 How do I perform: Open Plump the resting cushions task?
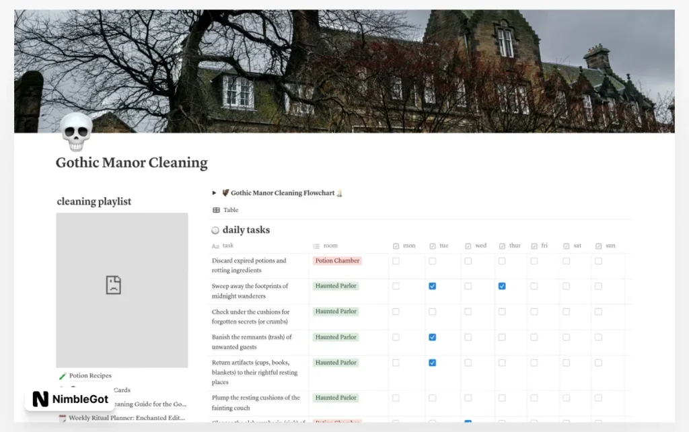pyautogui.click(x=256, y=402)
